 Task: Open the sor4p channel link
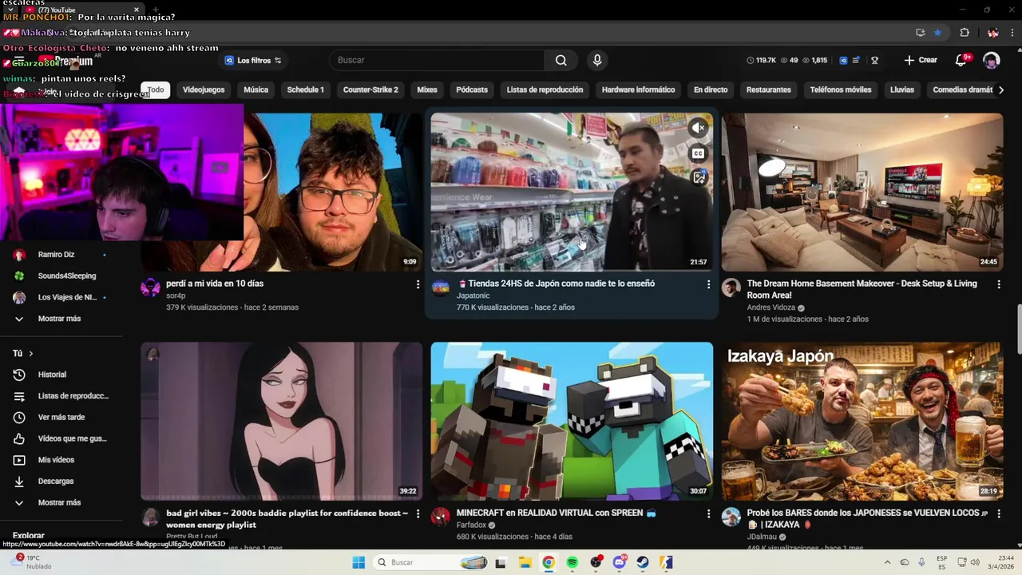pos(176,295)
